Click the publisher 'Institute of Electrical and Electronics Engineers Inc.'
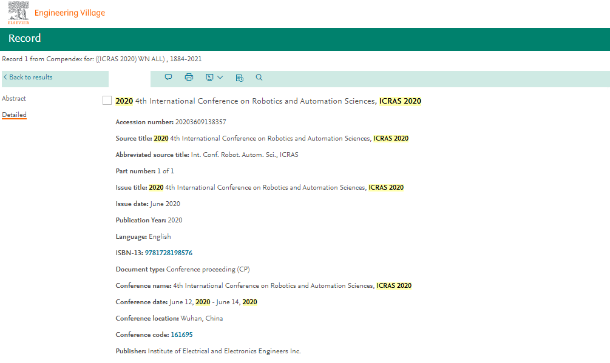 coord(224,351)
